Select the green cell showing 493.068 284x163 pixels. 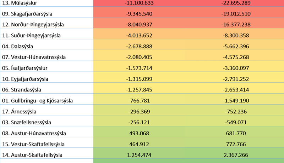tap(140, 133)
